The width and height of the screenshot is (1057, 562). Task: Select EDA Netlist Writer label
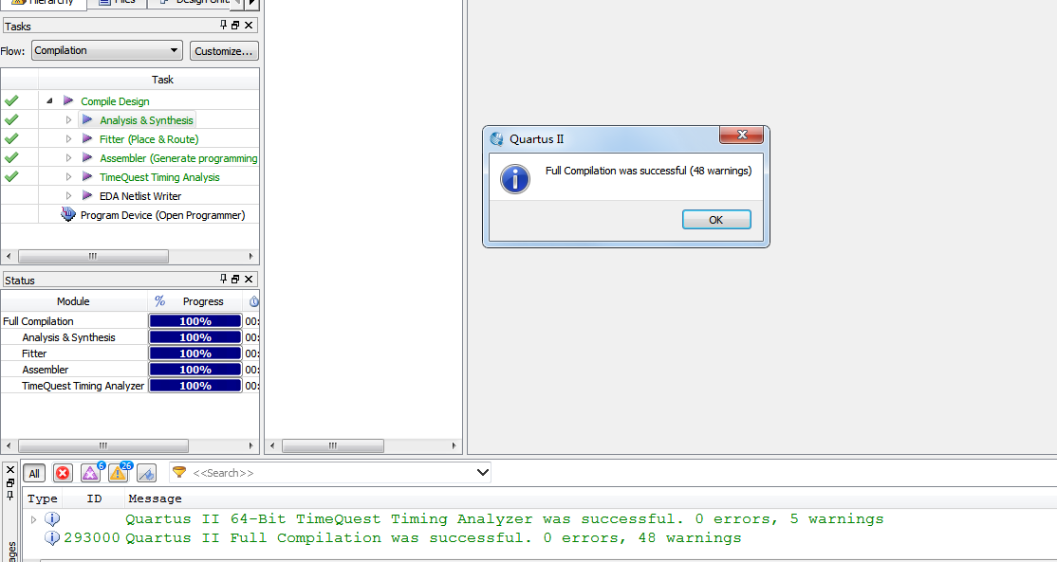point(140,196)
